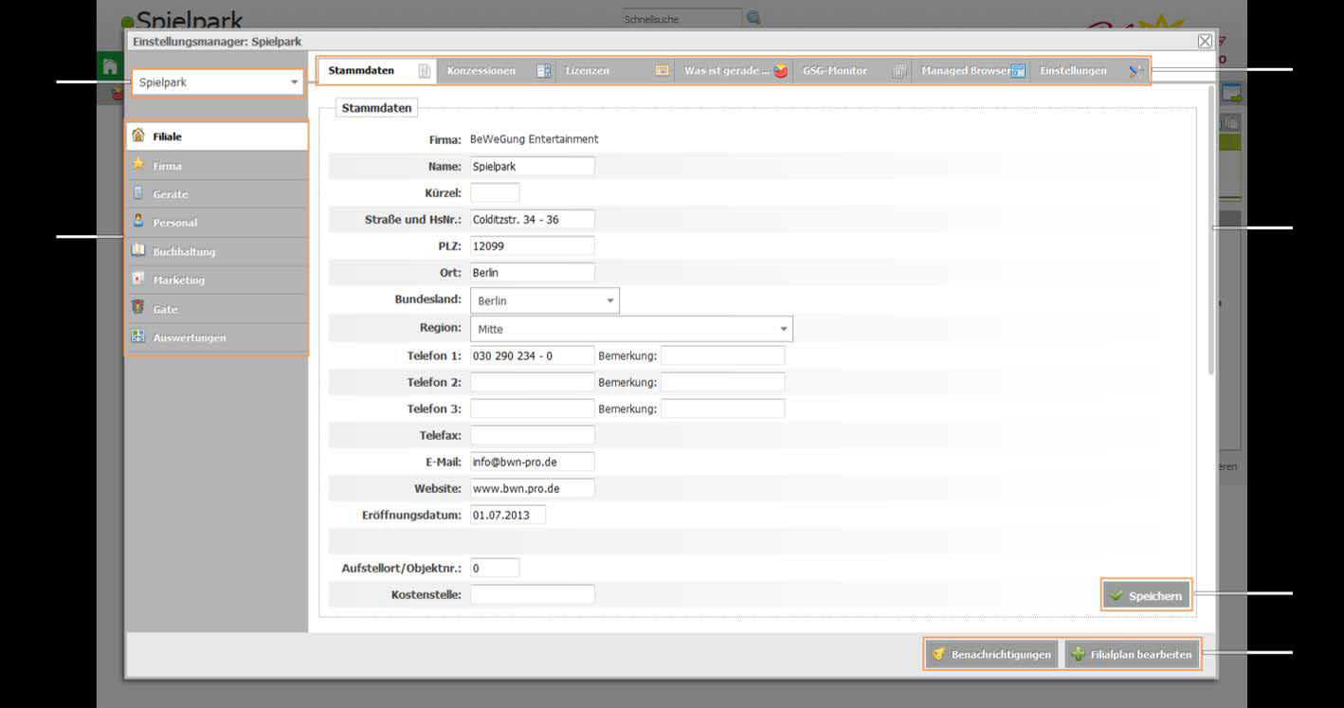This screenshot has height=708, width=1344.
Task: Click the Personal person icon
Action: point(138,222)
